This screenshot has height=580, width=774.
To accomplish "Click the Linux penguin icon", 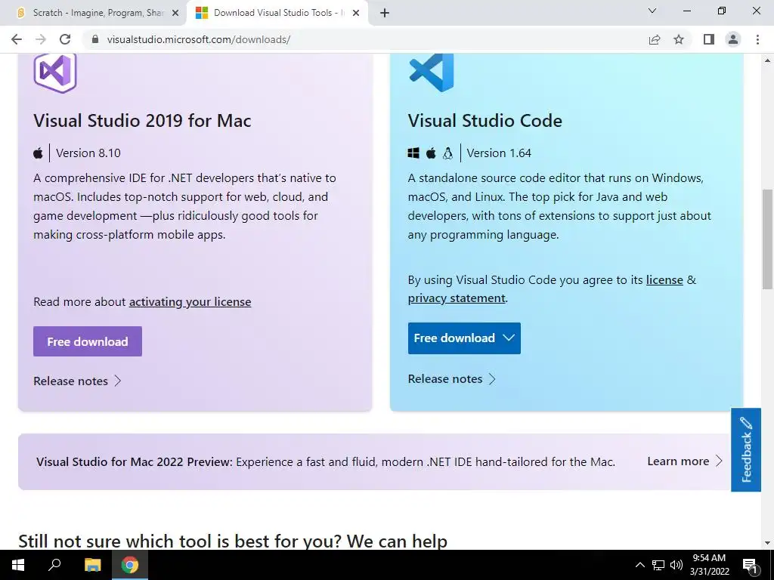I will tap(447, 153).
